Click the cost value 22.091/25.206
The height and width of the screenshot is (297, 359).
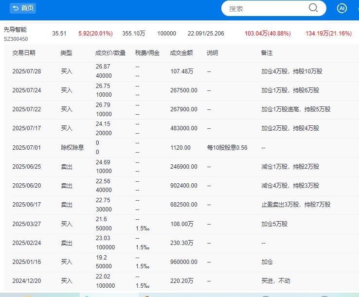coord(206,34)
